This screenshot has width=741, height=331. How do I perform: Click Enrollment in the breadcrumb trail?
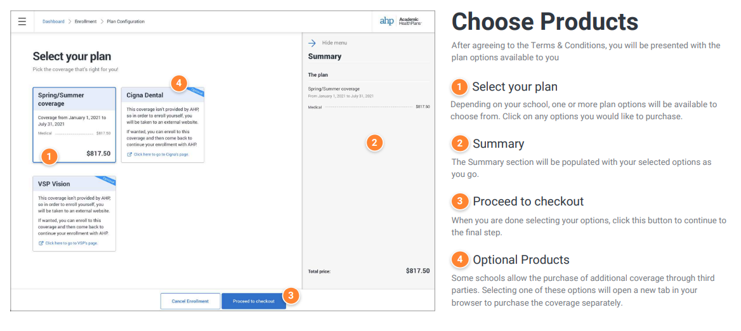coord(86,22)
